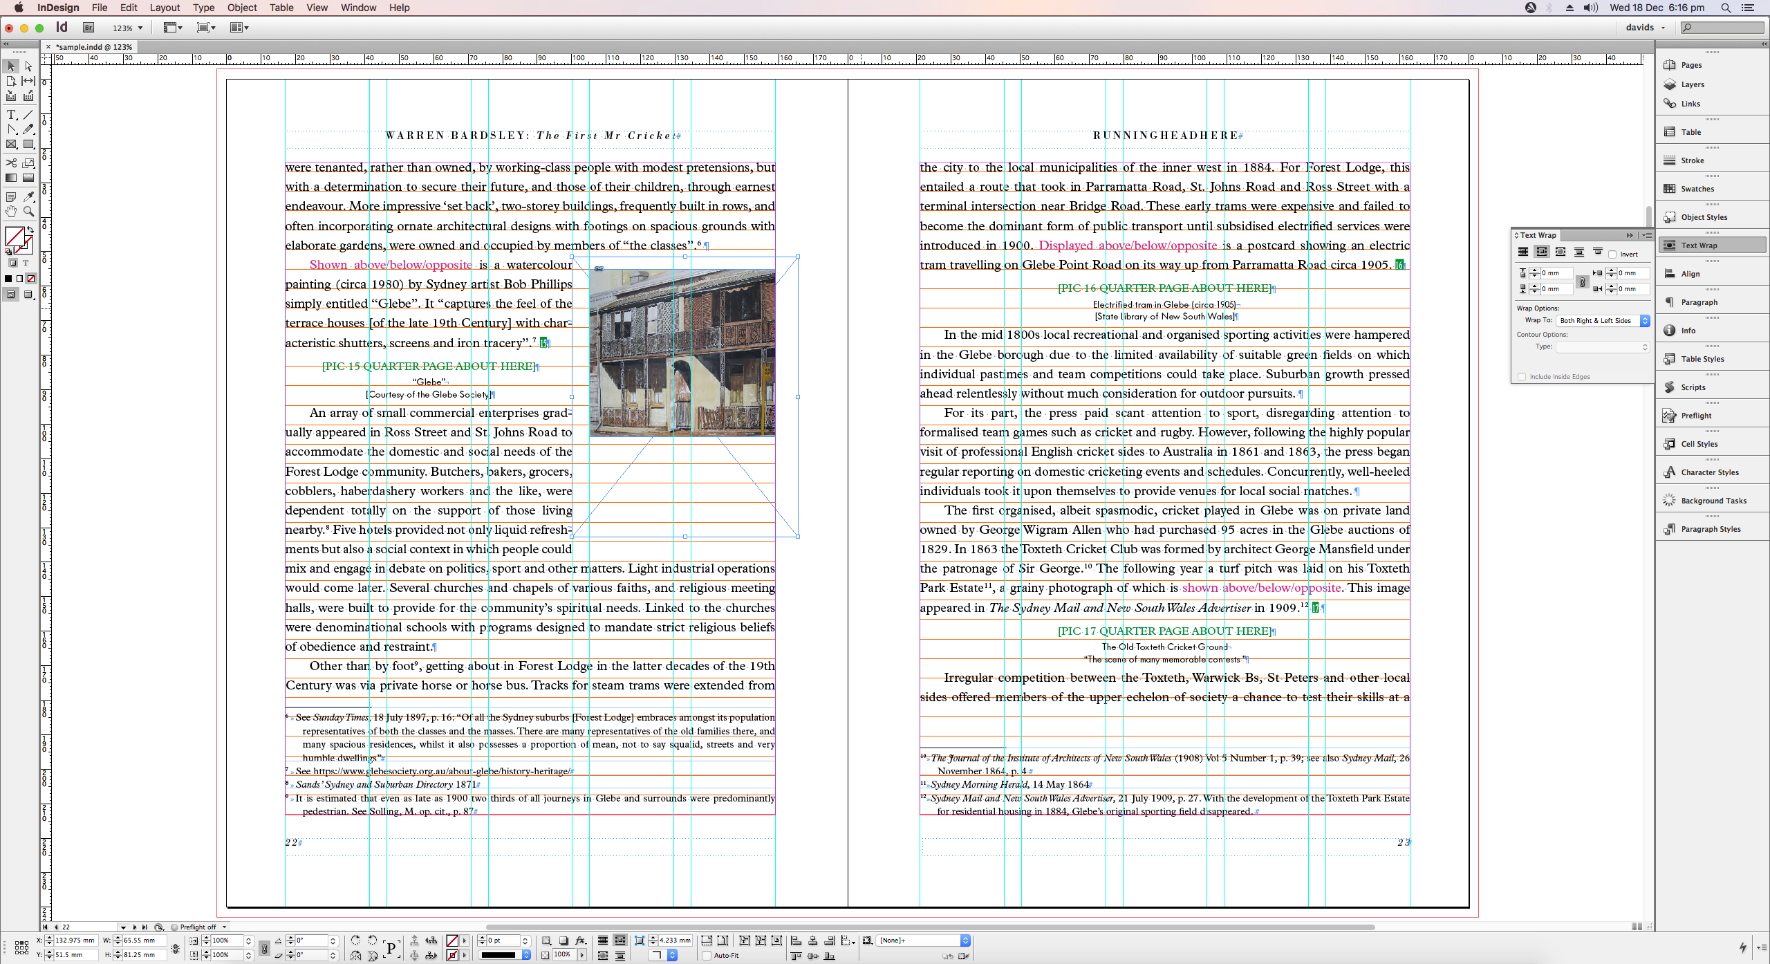Choose the Rectangle Frame tool

[11, 145]
